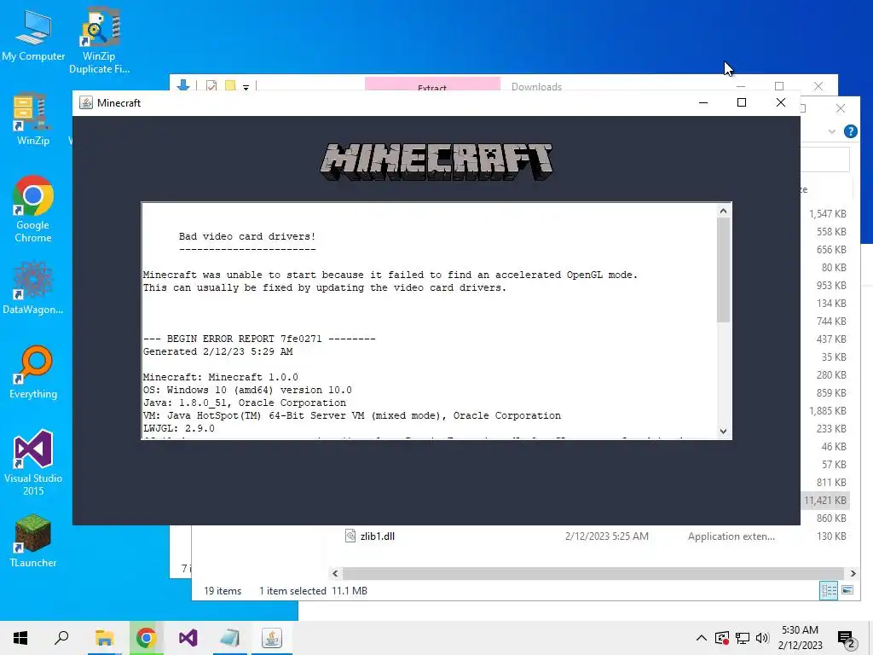The width and height of the screenshot is (873, 655).
Task: Open File Explorer from the taskbar
Action: tap(104, 638)
